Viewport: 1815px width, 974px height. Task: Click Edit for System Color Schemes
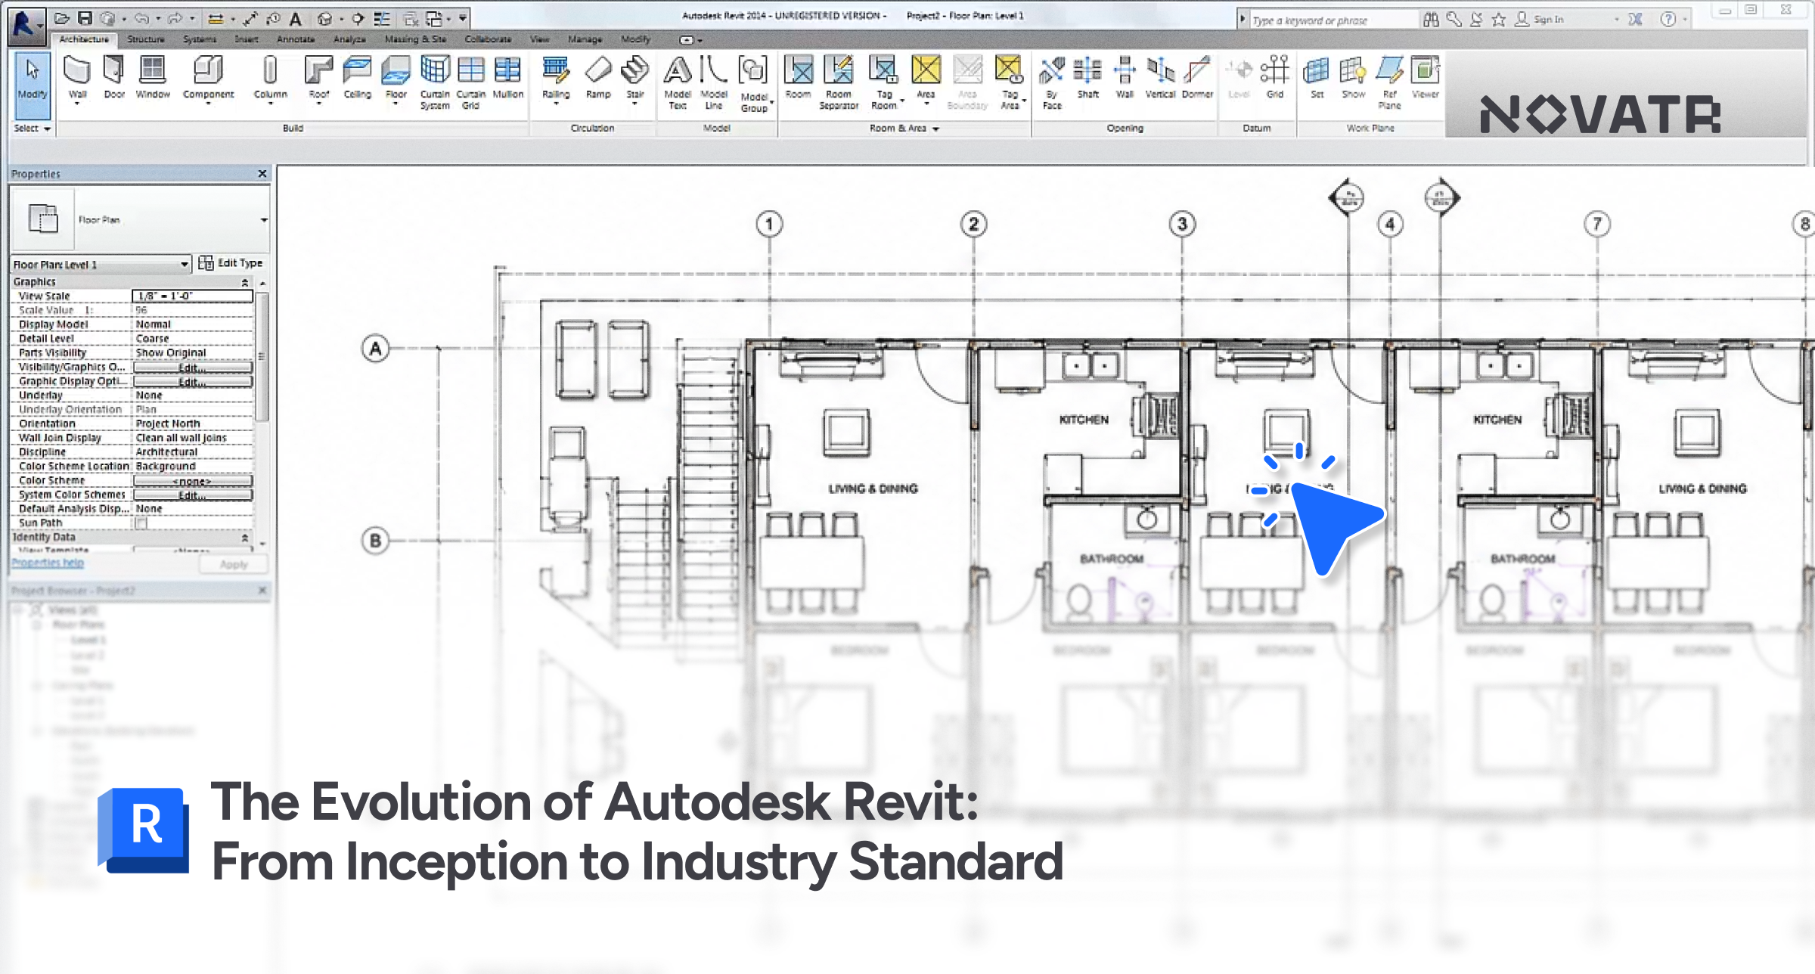pyautogui.click(x=193, y=495)
